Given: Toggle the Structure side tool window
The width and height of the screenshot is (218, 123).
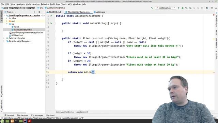Looking at the screenshot, I should point(1,106).
